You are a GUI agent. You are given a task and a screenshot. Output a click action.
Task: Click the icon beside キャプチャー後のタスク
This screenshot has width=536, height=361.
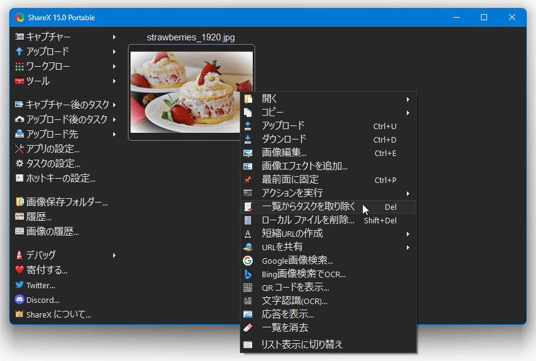19,104
